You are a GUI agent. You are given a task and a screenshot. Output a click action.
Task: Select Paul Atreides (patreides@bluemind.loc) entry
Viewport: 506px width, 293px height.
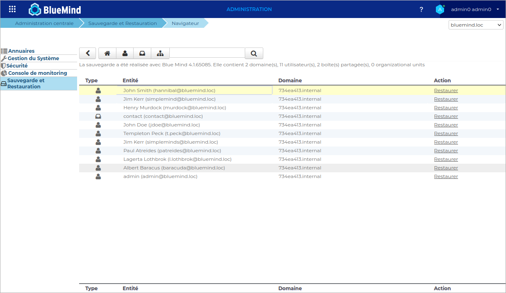[172, 151]
